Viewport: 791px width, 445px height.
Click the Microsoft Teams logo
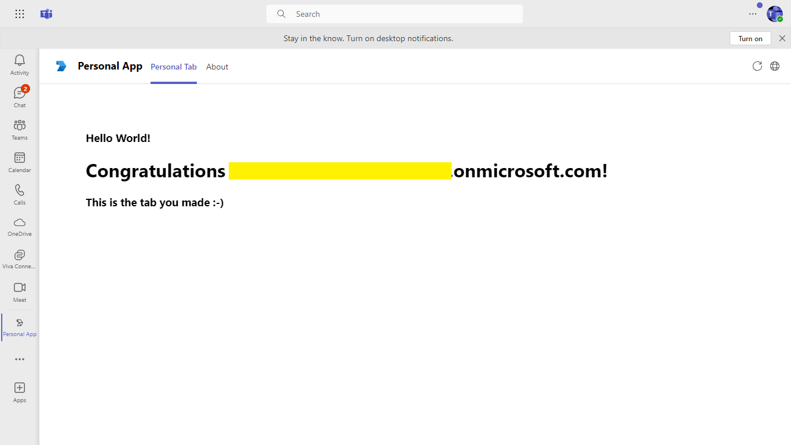tap(46, 14)
